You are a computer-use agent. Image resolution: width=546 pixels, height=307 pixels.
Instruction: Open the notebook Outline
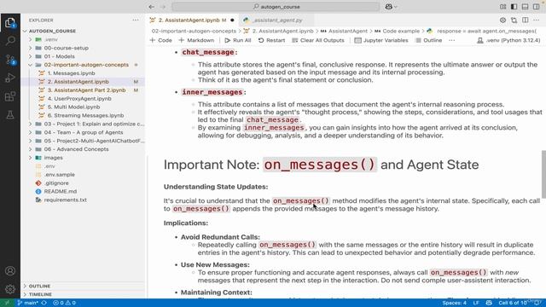coord(428,40)
